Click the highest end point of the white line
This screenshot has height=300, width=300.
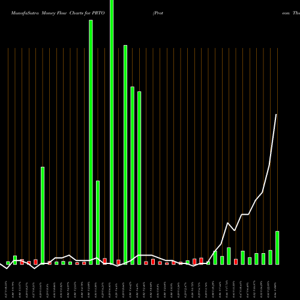[x=276, y=115]
